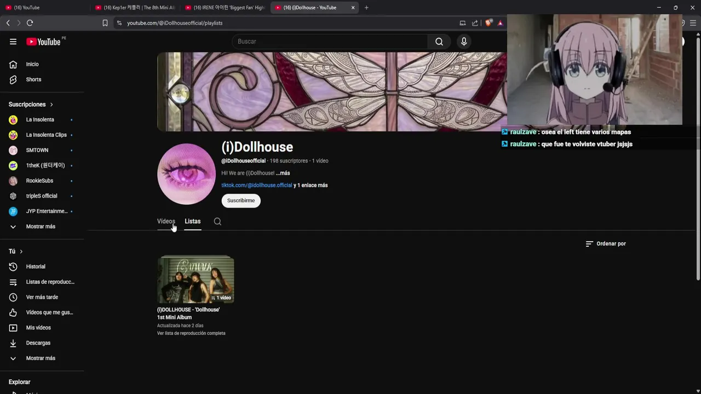Click the (i)Dollhouse channel avatar

(x=186, y=174)
